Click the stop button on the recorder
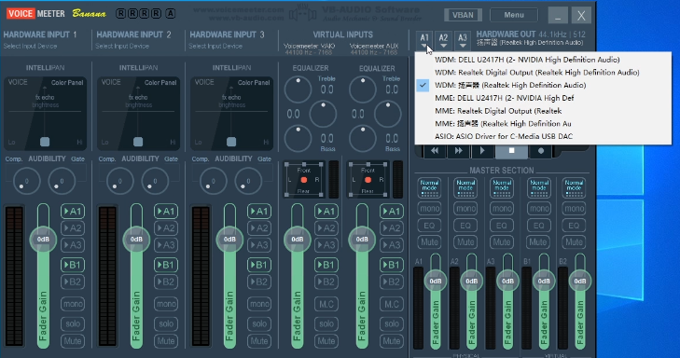Viewport: 680px width, 358px height. 512,151
